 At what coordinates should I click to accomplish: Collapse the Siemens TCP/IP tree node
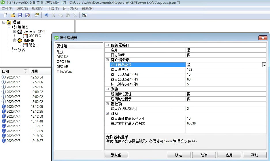pyautogui.click(x=14, y=31)
